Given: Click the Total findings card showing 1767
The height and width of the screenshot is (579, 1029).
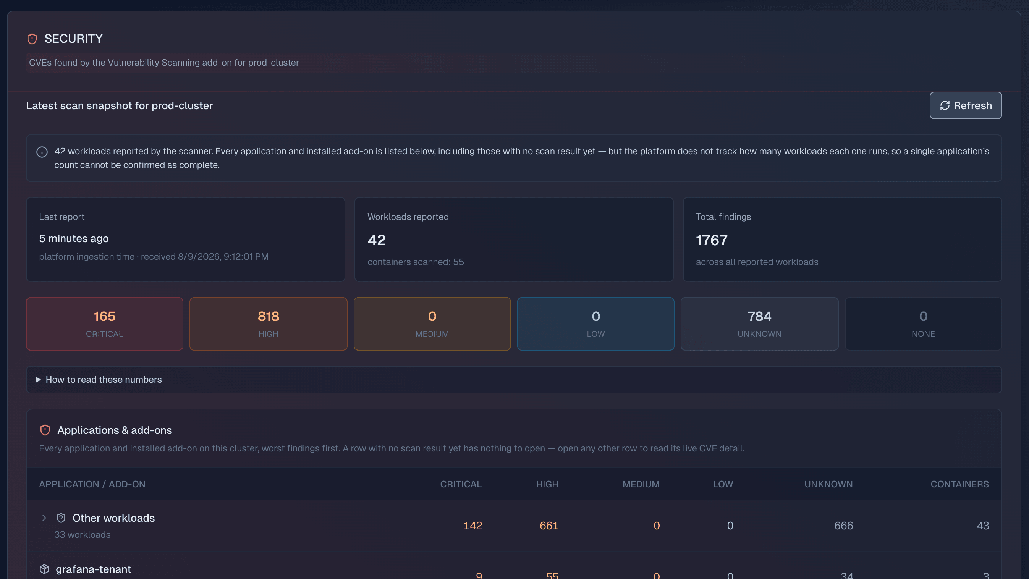Looking at the screenshot, I should pos(843,239).
